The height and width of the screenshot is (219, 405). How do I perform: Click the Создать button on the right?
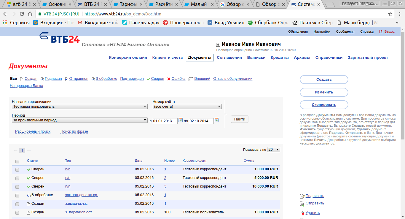point(324,80)
